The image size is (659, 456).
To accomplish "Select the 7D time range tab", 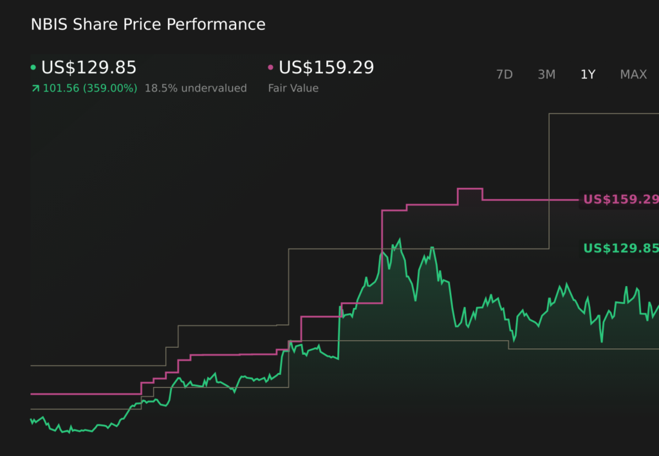I will click(x=504, y=75).
